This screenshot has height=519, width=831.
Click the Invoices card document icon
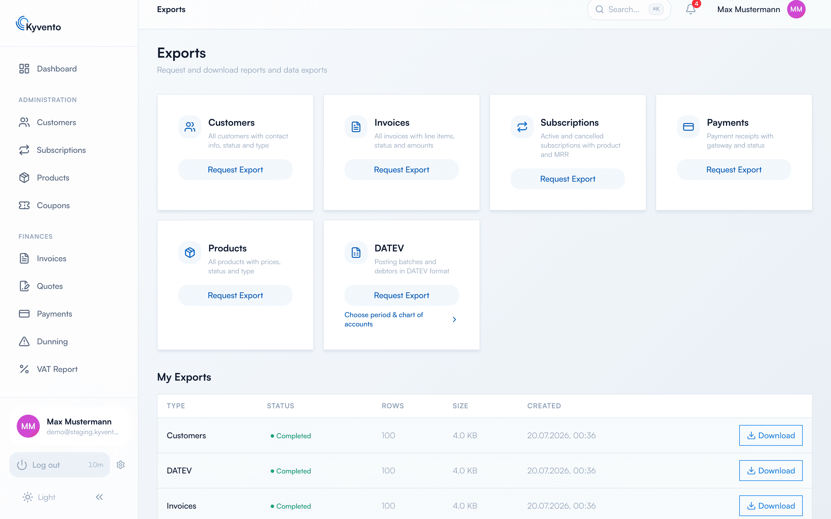click(356, 127)
